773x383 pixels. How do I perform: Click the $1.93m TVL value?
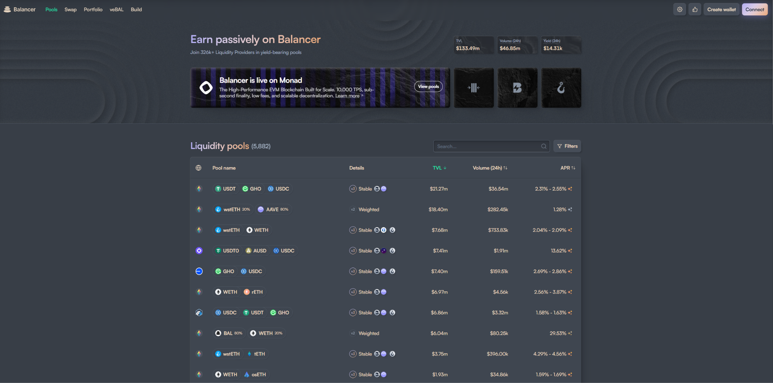click(x=440, y=374)
